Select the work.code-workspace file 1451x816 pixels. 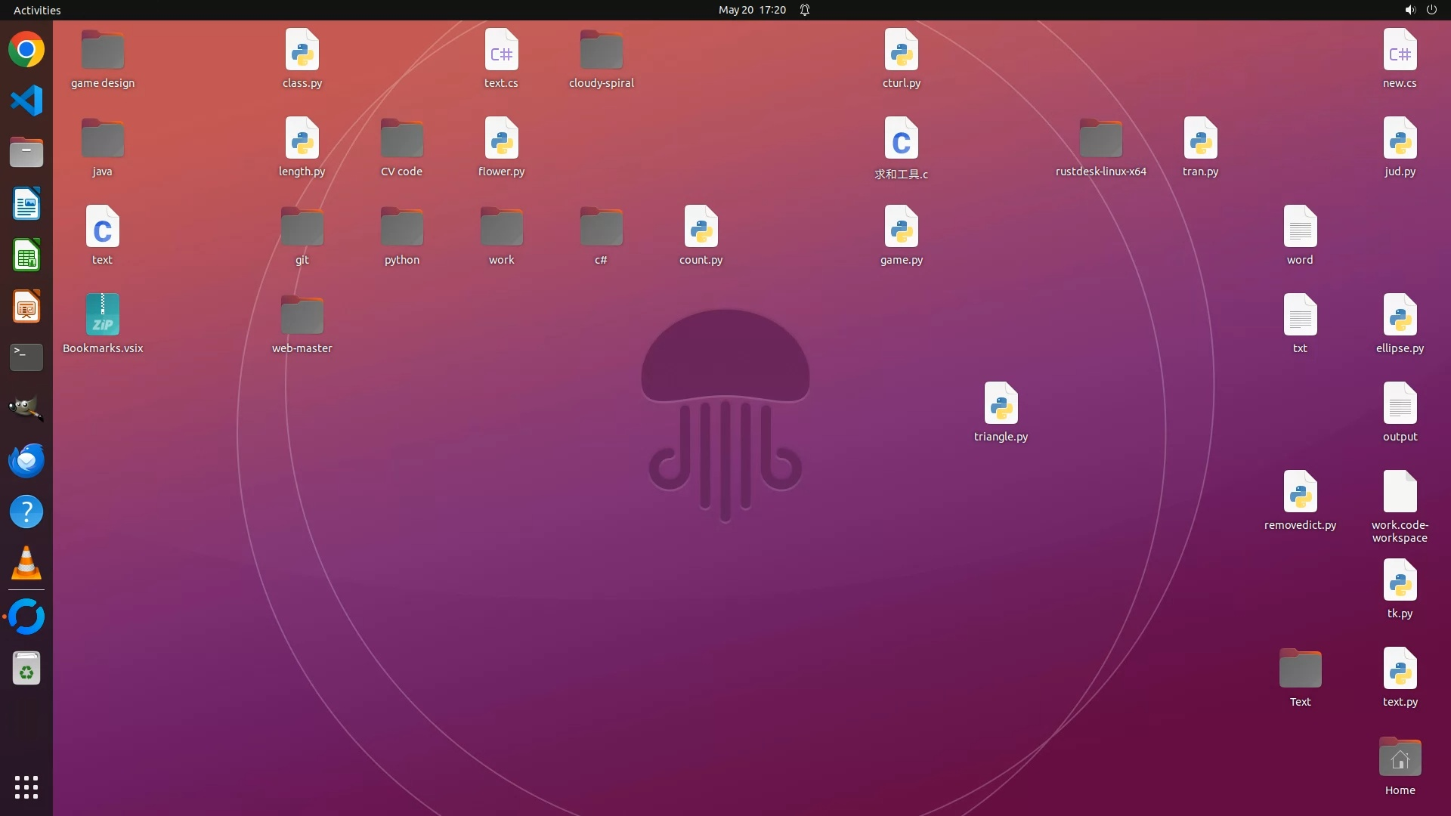point(1400,493)
